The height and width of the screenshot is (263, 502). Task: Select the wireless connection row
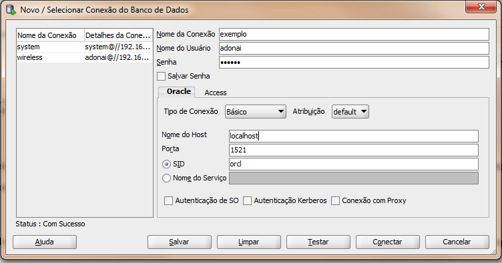(x=85, y=57)
